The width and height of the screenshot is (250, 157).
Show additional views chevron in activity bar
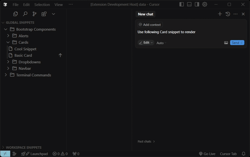click(x=53, y=14)
